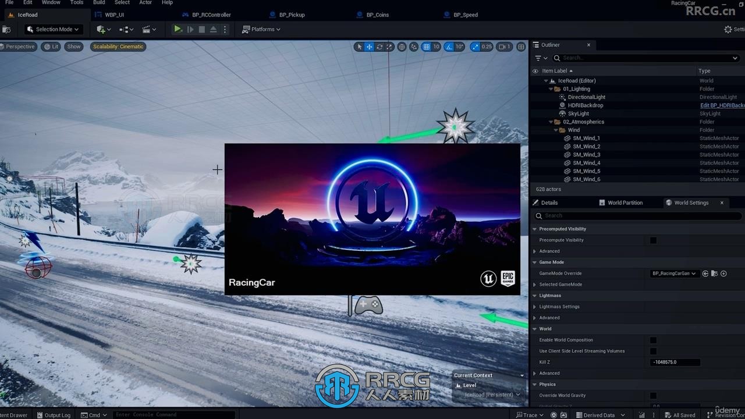
Task: Click the scale snap value 0.25
Action: point(487,47)
